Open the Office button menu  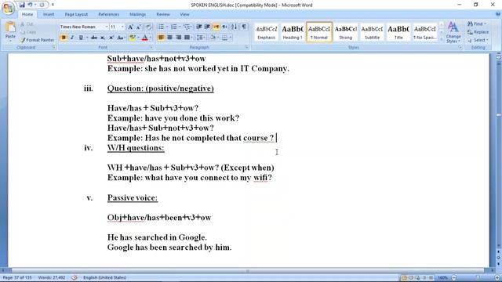pyautogui.click(x=8, y=8)
